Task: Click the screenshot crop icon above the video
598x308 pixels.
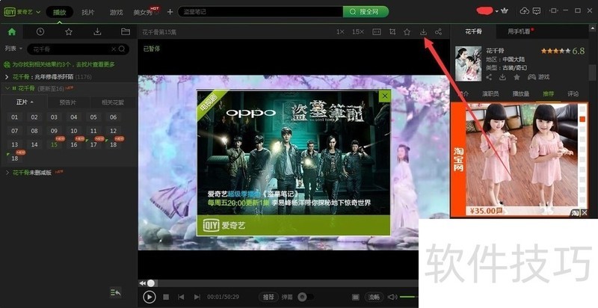Action: pos(392,32)
